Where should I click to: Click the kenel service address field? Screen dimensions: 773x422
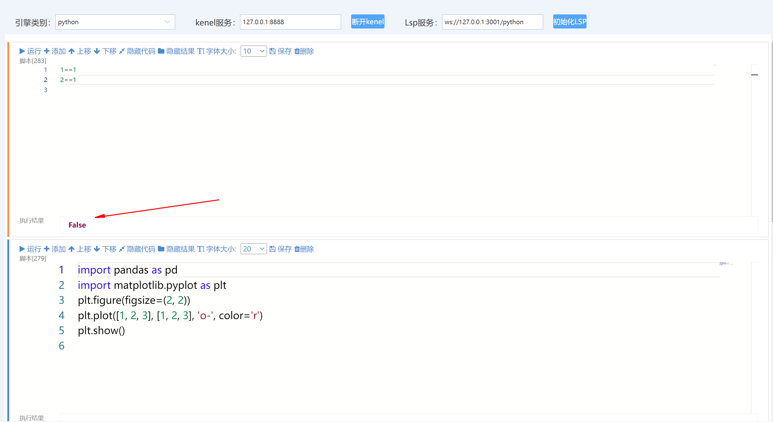pos(290,22)
